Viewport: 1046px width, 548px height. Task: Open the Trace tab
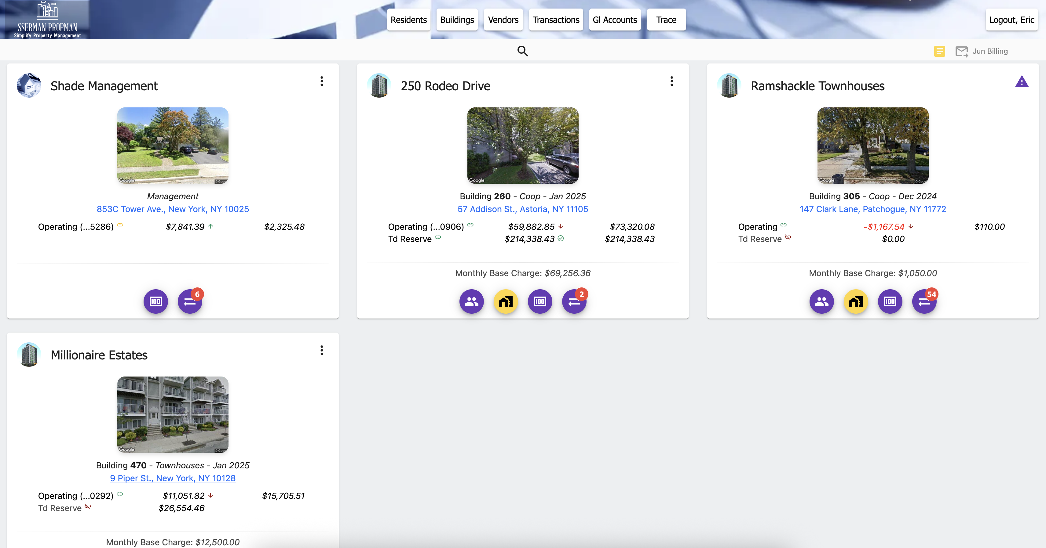666,20
